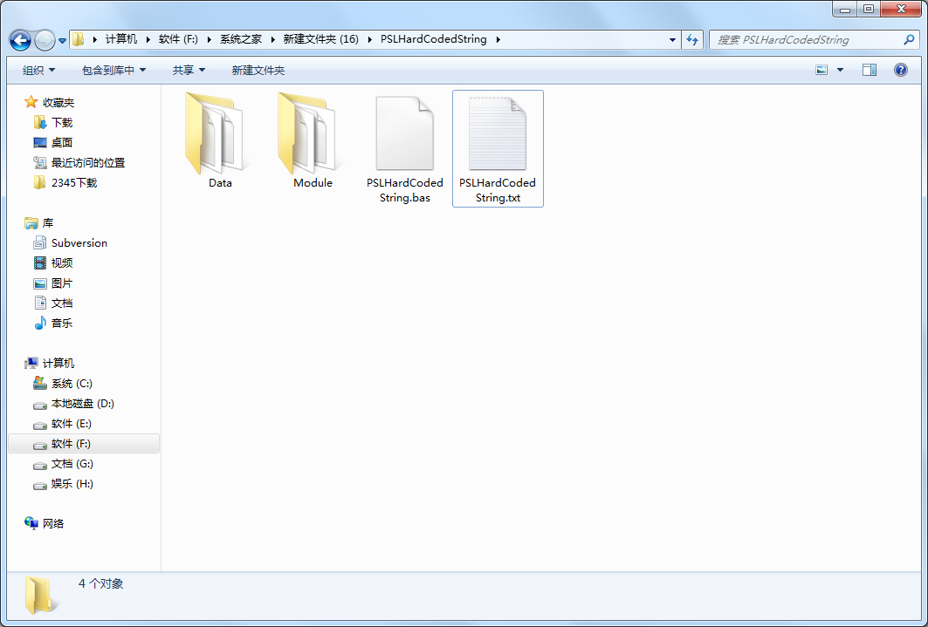Viewport: 928px width, 627px height.
Task: Open 最近访问的位置 in favorites
Action: 88,162
